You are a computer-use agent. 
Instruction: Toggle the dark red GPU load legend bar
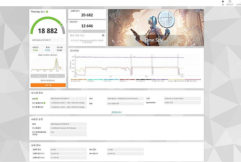click(127, 79)
